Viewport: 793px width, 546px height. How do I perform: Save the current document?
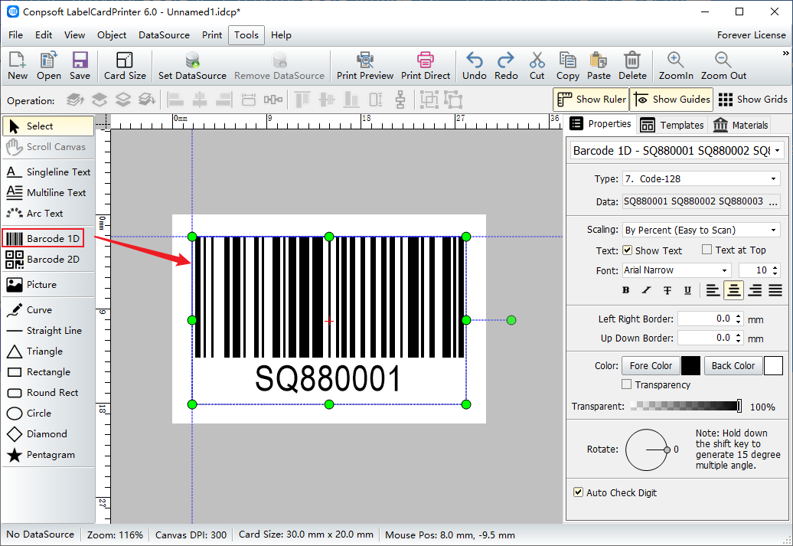click(80, 66)
